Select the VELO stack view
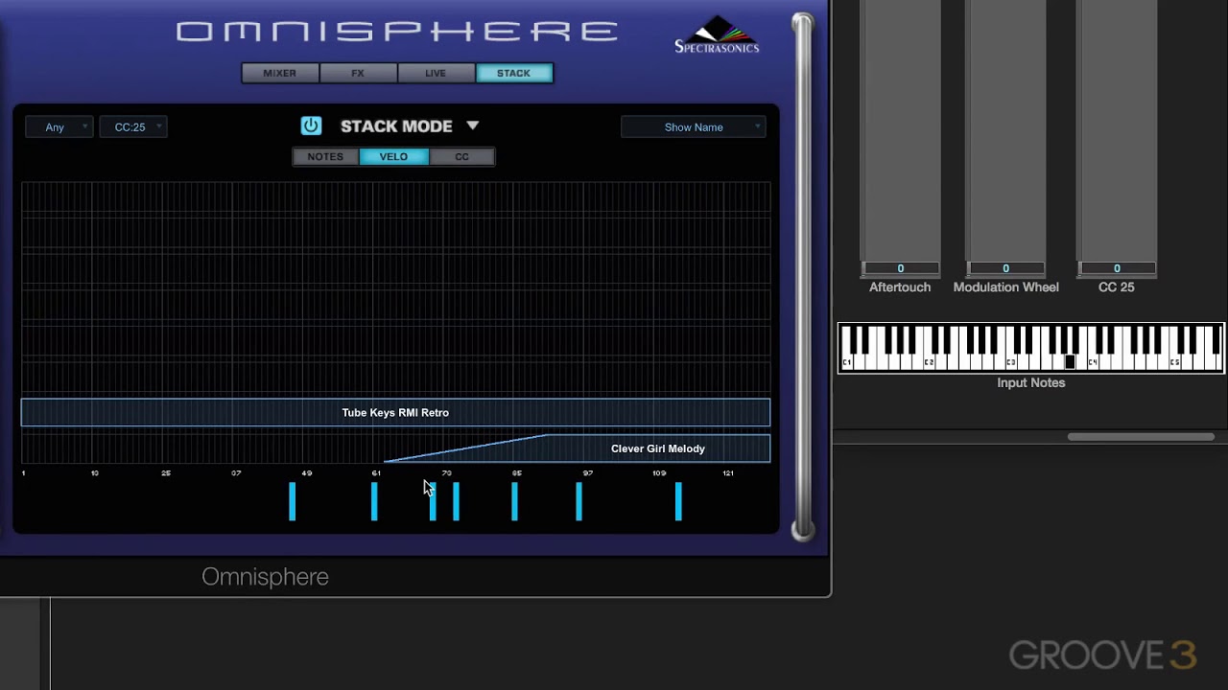The height and width of the screenshot is (690, 1228). pyautogui.click(x=393, y=156)
